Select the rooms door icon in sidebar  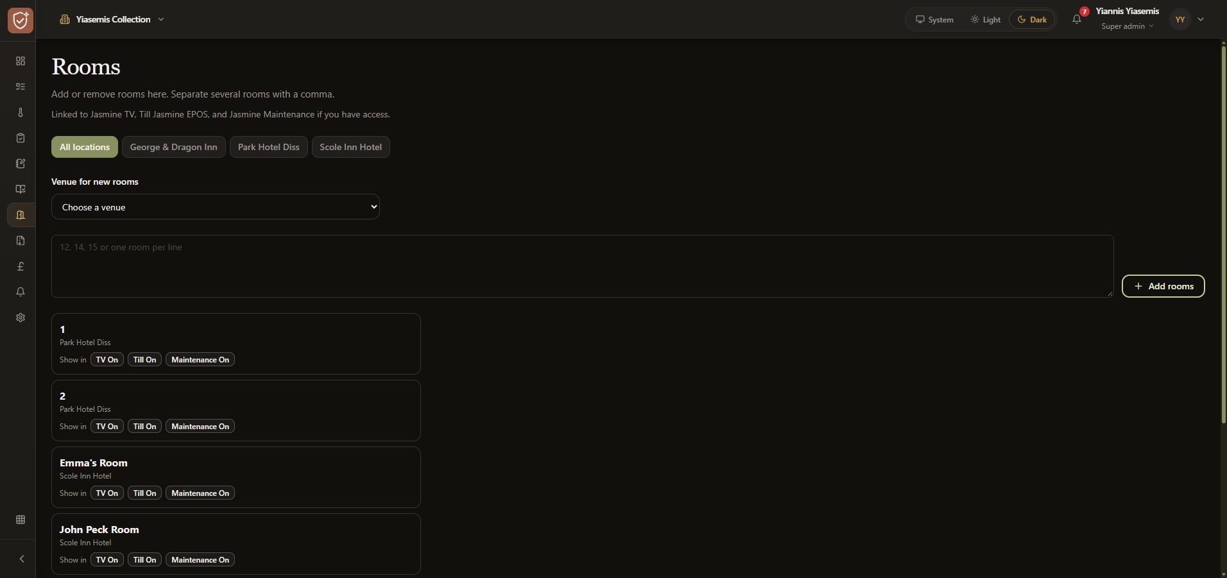click(x=21, y=215)
